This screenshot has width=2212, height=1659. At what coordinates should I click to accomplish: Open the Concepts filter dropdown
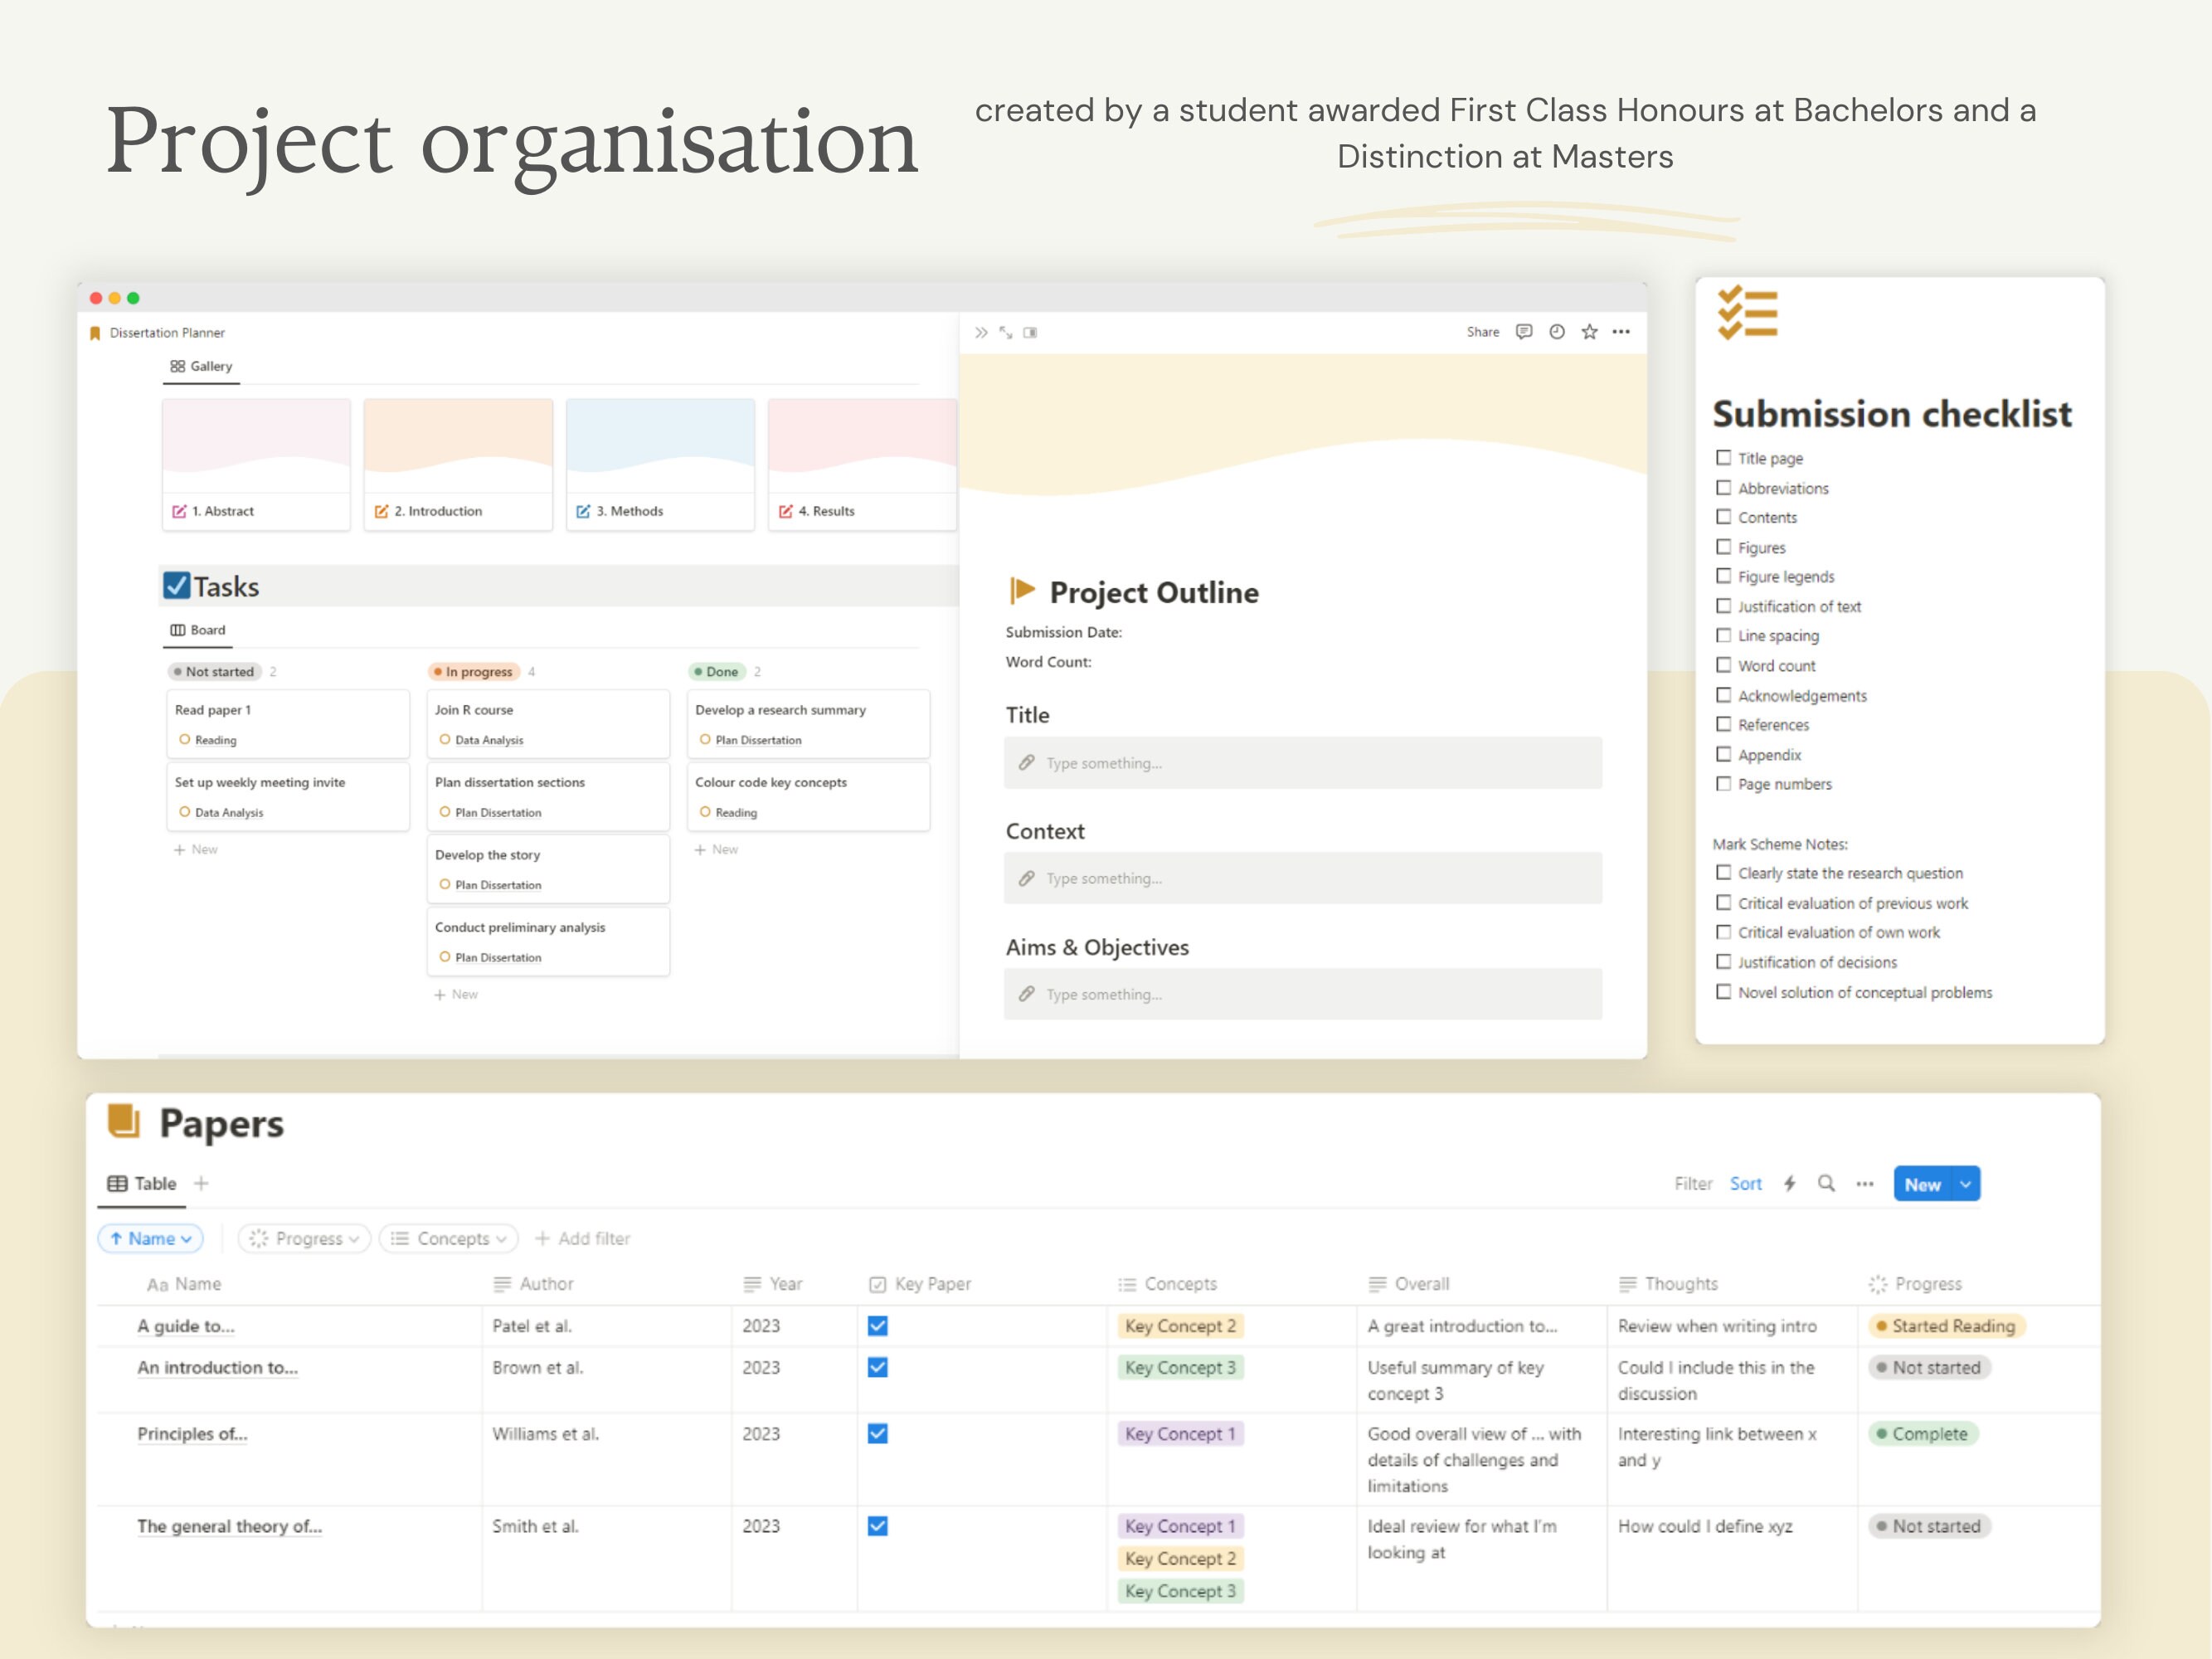(x=448, y=1238)
